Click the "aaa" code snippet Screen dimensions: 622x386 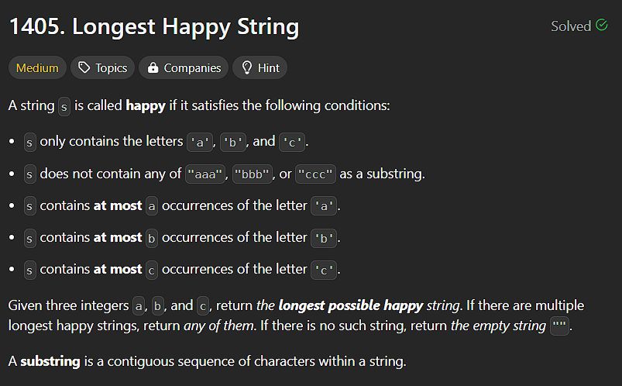205,174
